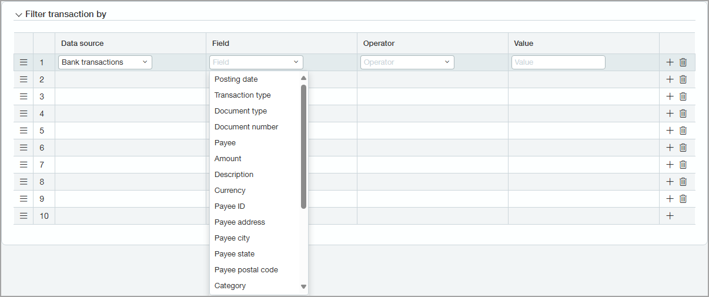Open the Bank transactions data source dropdown
Image resolution: width=709 pixels, height=297 pixels.
click(105, 62)
